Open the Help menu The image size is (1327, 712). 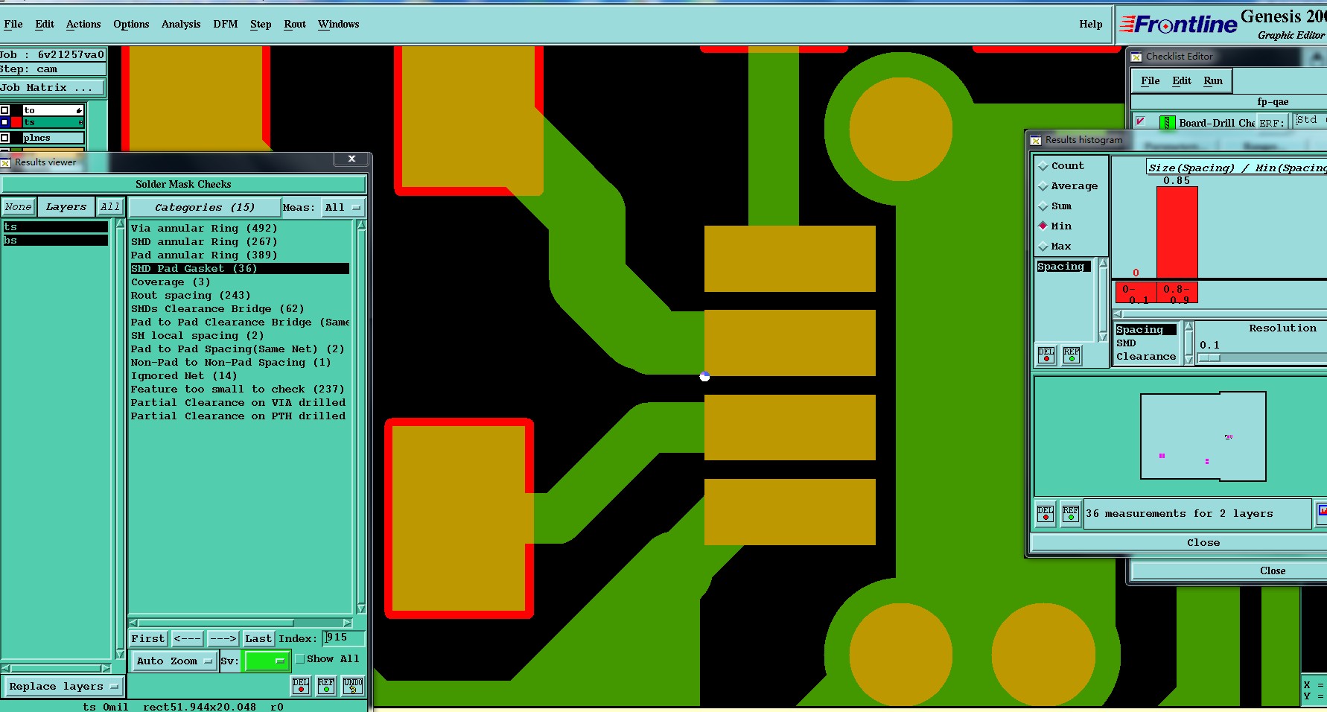pos(1091,24)
